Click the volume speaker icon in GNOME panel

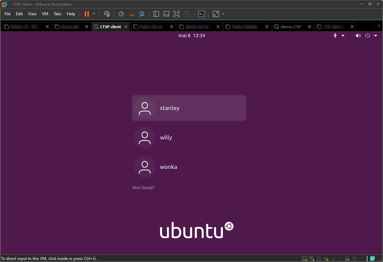pos(358,36)
